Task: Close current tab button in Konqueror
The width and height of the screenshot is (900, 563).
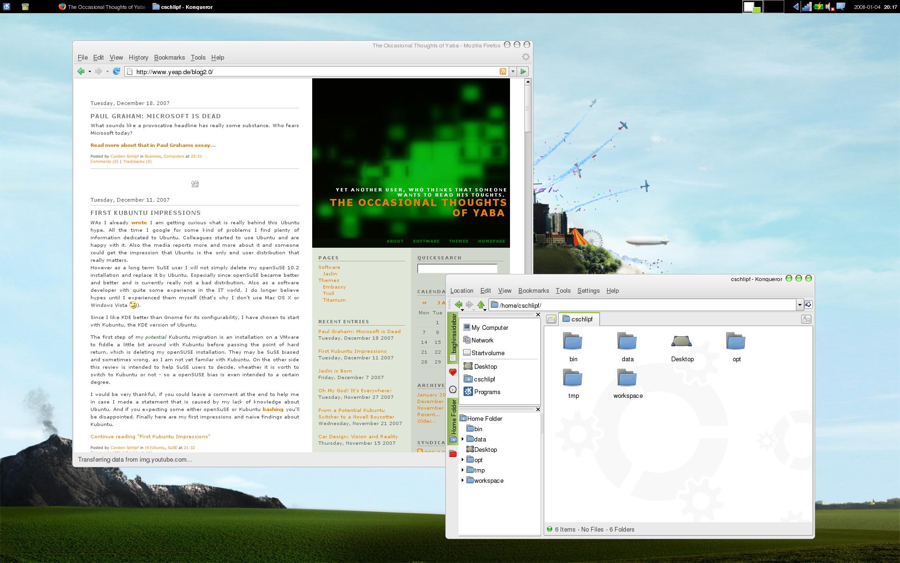Action: point(806,320)
